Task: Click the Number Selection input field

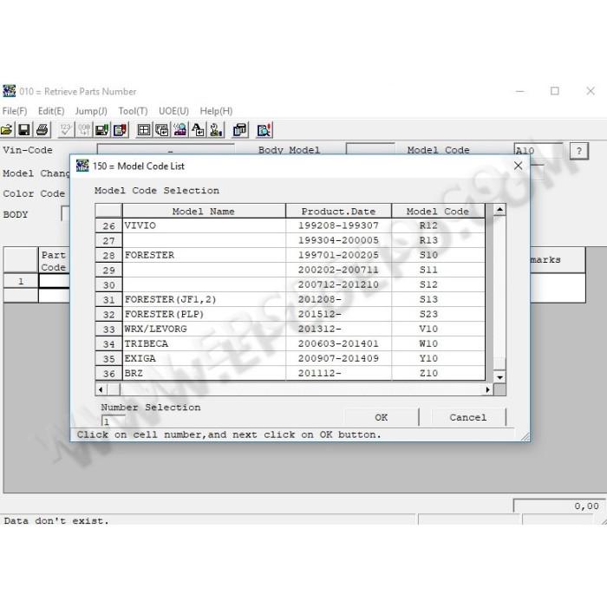Action: [113, 421]
